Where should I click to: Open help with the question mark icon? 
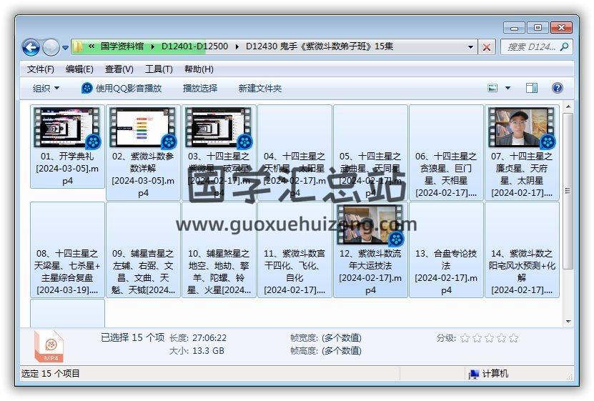pos(558,88)
